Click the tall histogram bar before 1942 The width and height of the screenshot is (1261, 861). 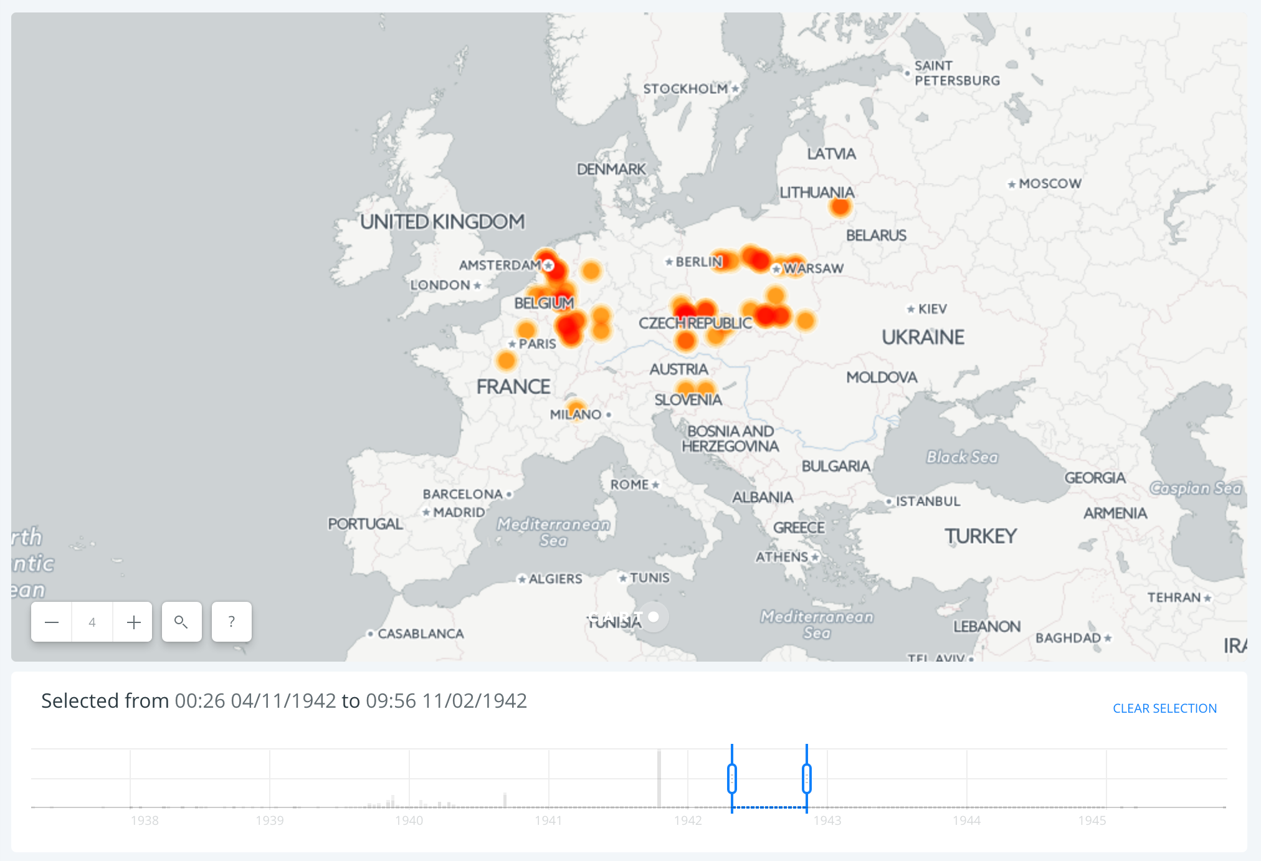point(659,779)
